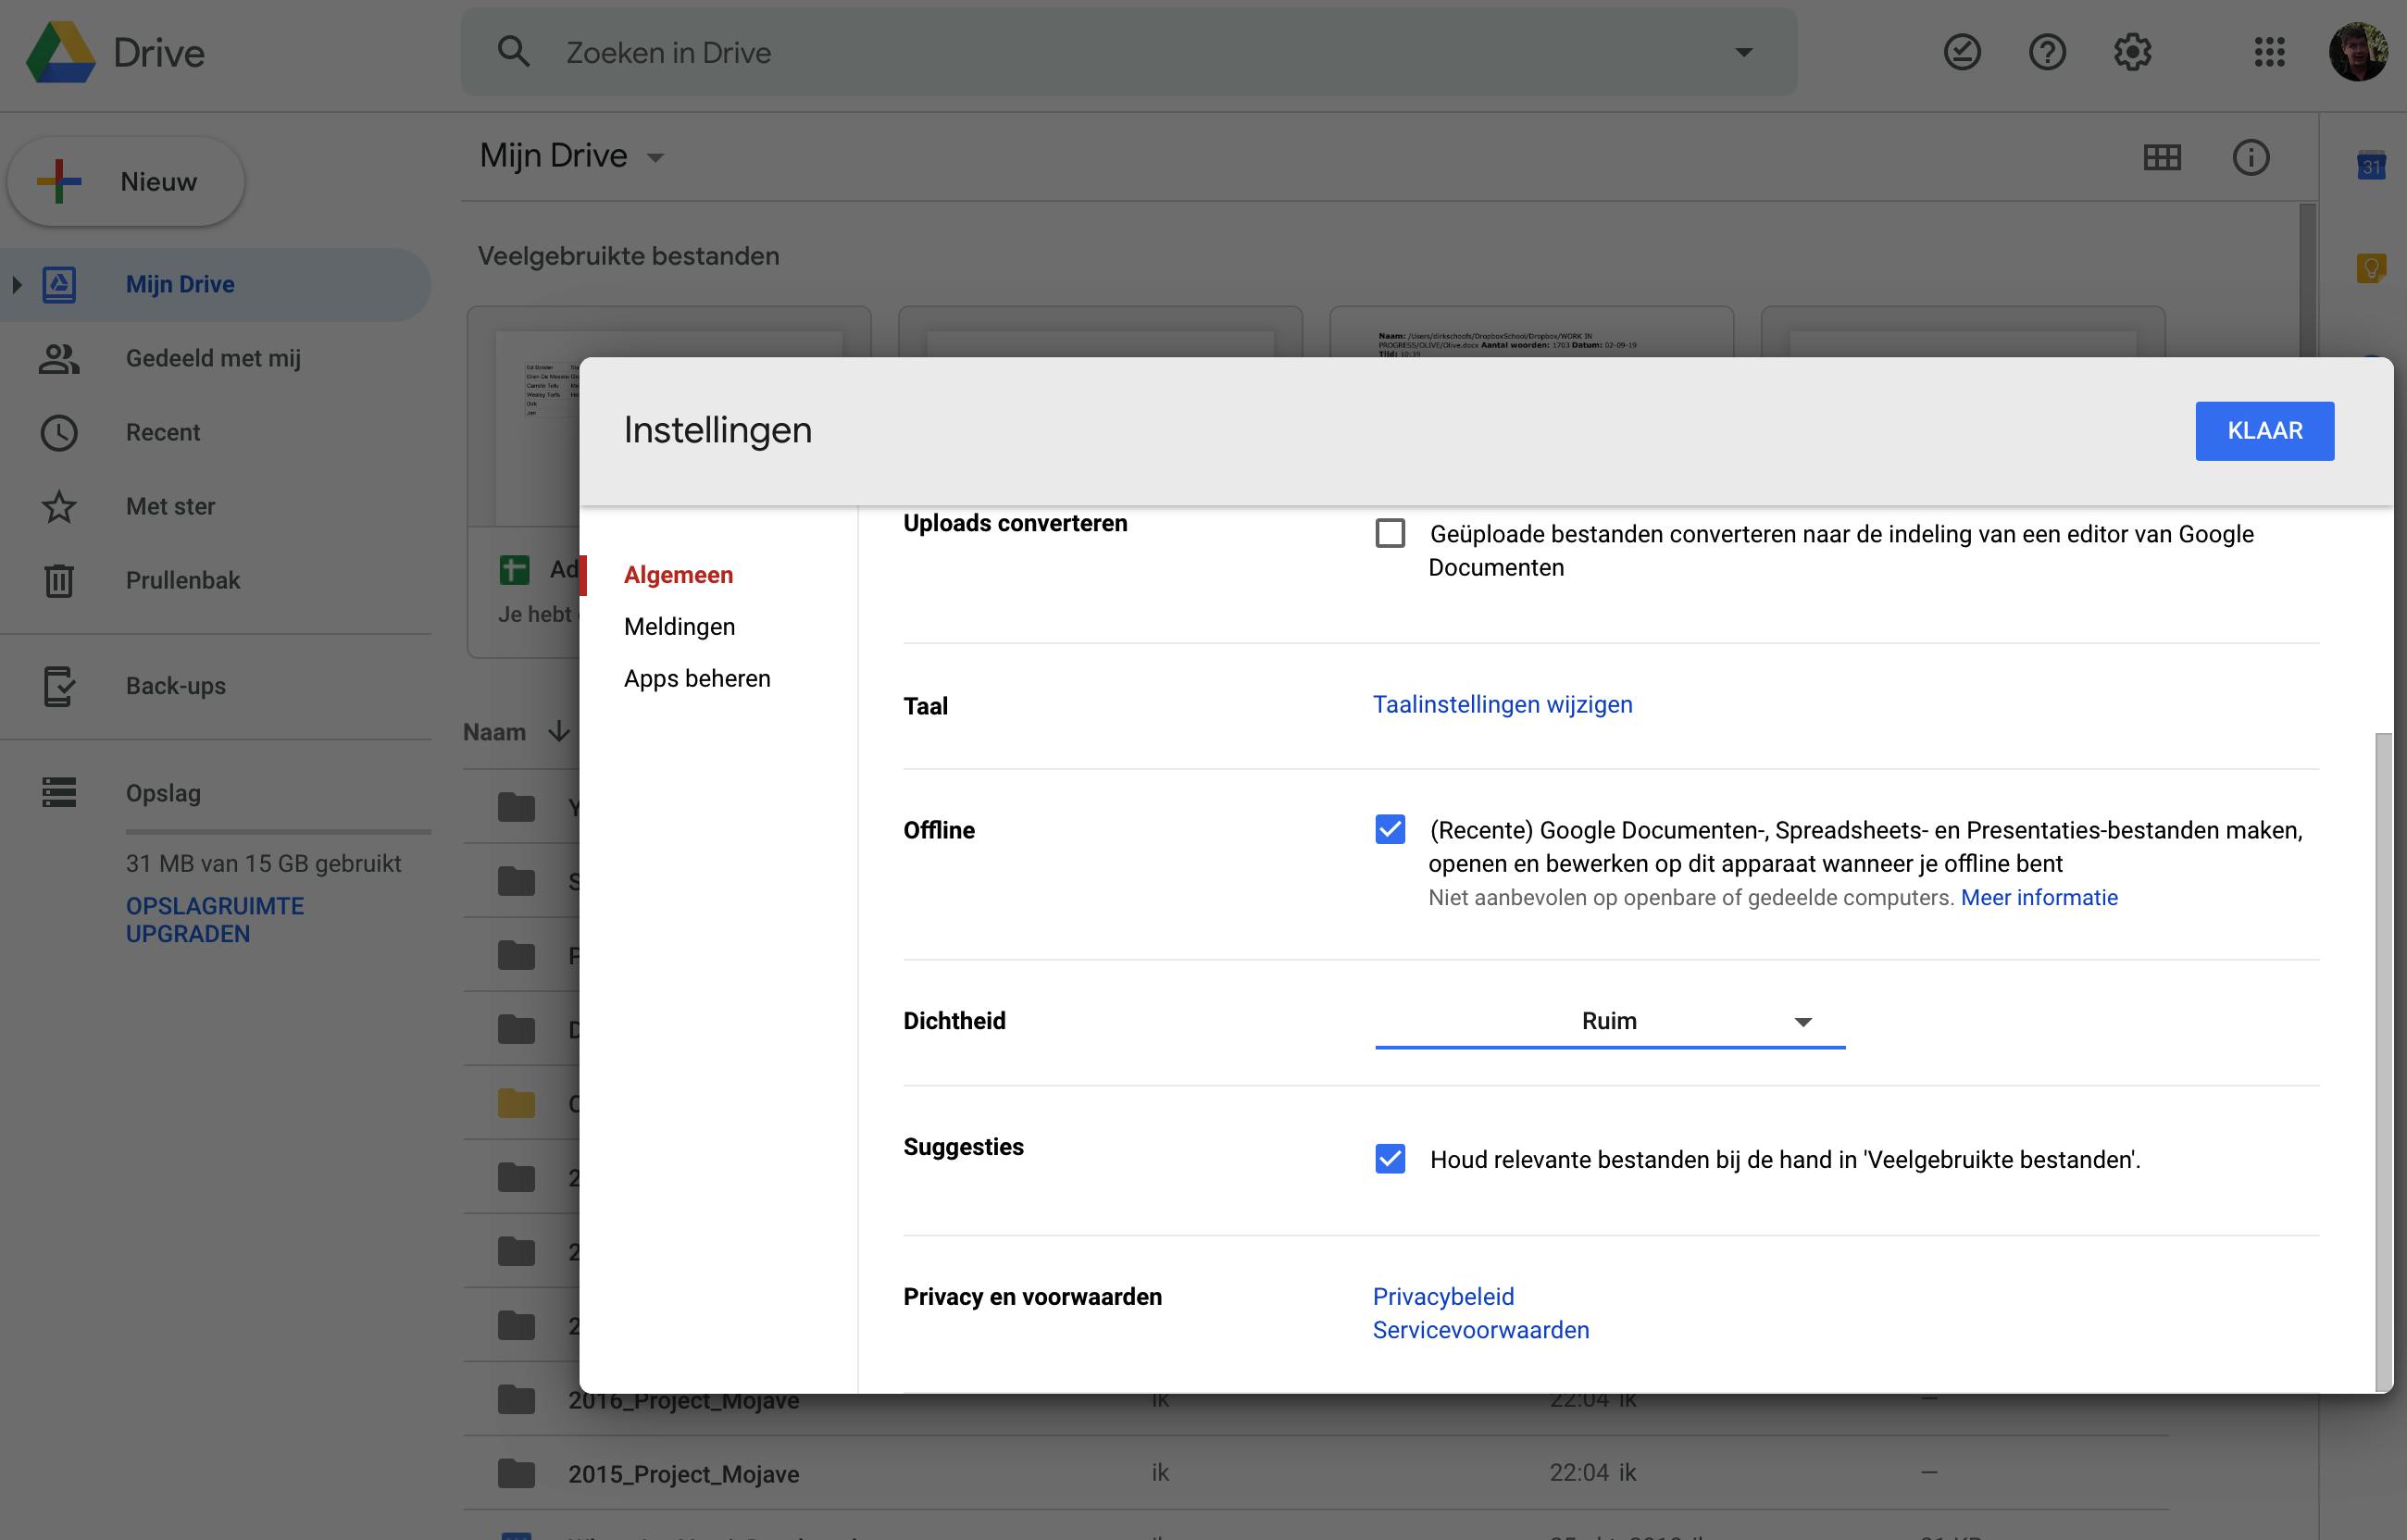Uncheck the Offline checkbox
Viewport: 2407px width, 1540px height.
(x=1390, y=829)
